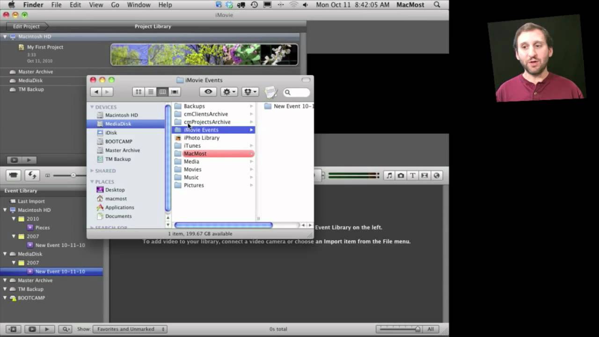Open the Transitions browser icon
The height and width of the screenshot is (337, 599).
pos(424,176)
